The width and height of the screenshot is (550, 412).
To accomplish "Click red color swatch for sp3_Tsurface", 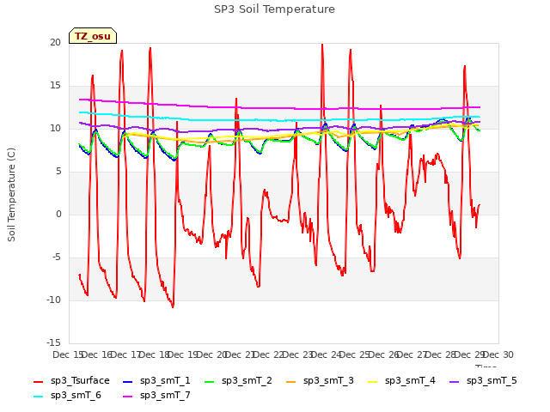I will coord(38,381).
